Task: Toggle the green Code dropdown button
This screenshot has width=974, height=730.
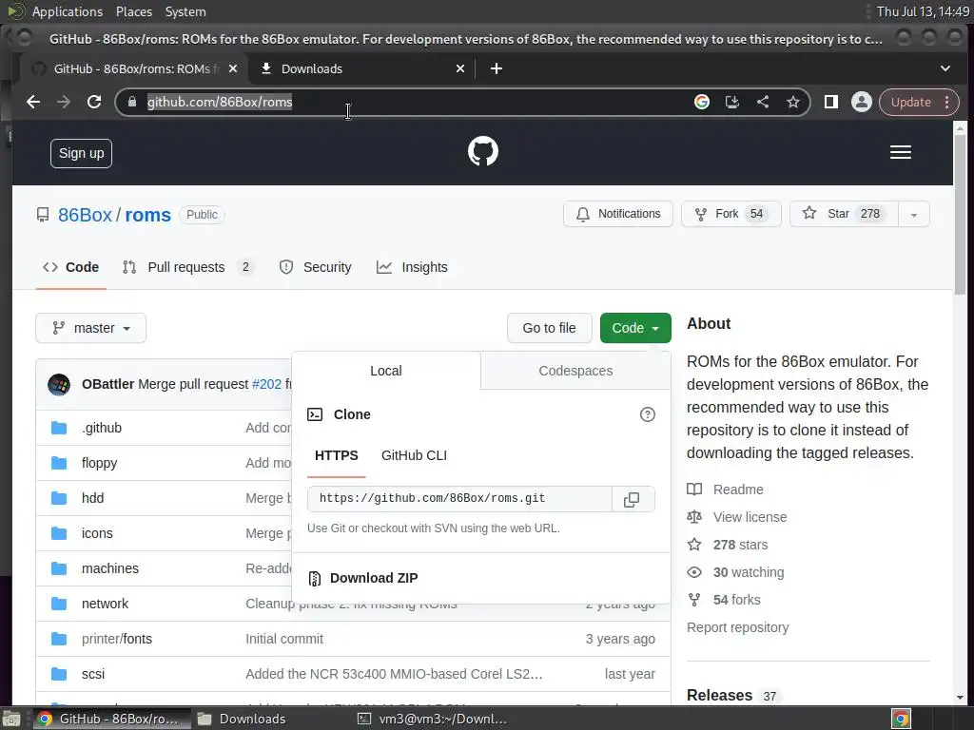Action: (635, 328)
